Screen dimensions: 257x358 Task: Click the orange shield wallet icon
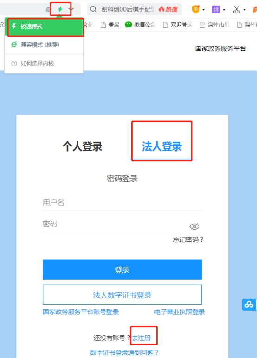click(195, 9)
